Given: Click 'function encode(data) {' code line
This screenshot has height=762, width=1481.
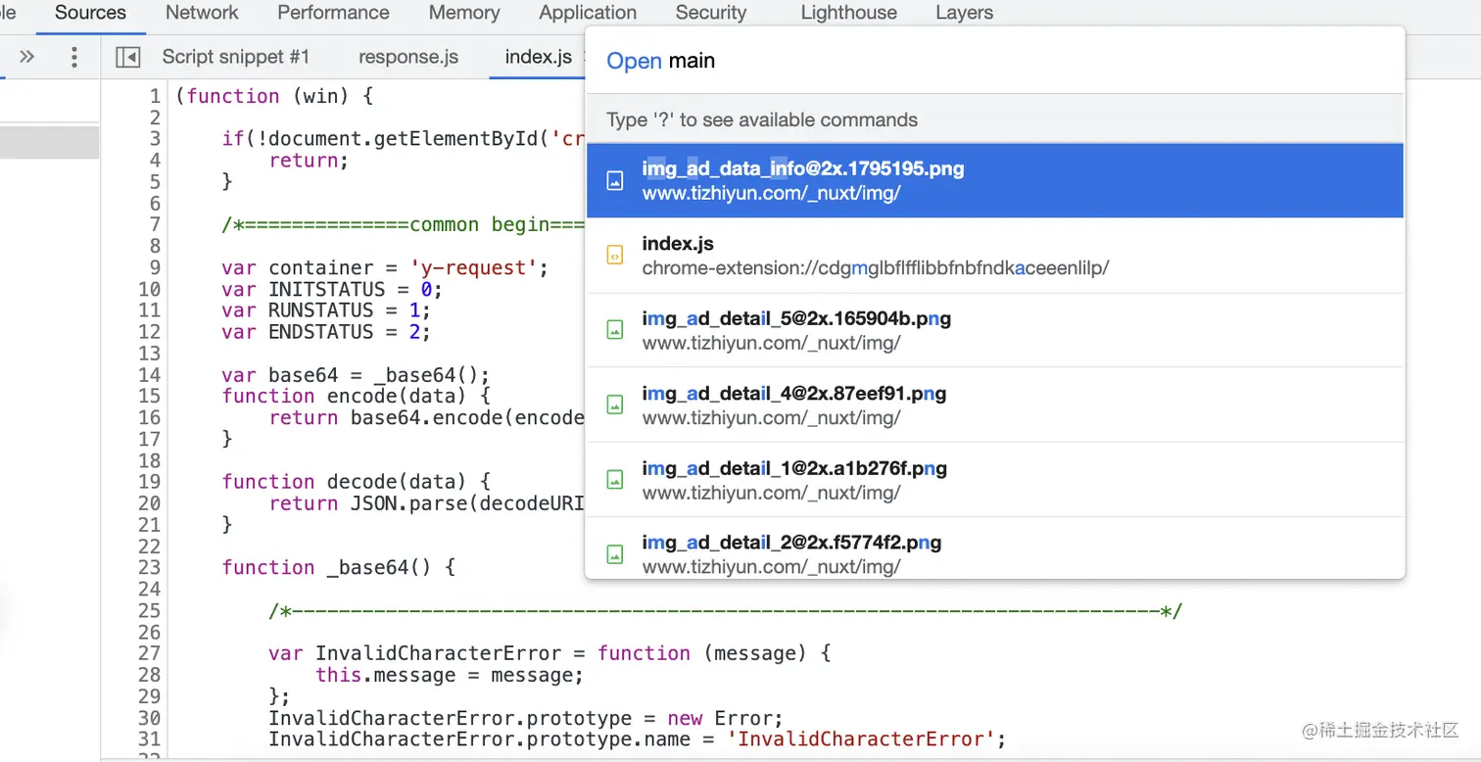Looking at the screenshot, I should point(356,396).
